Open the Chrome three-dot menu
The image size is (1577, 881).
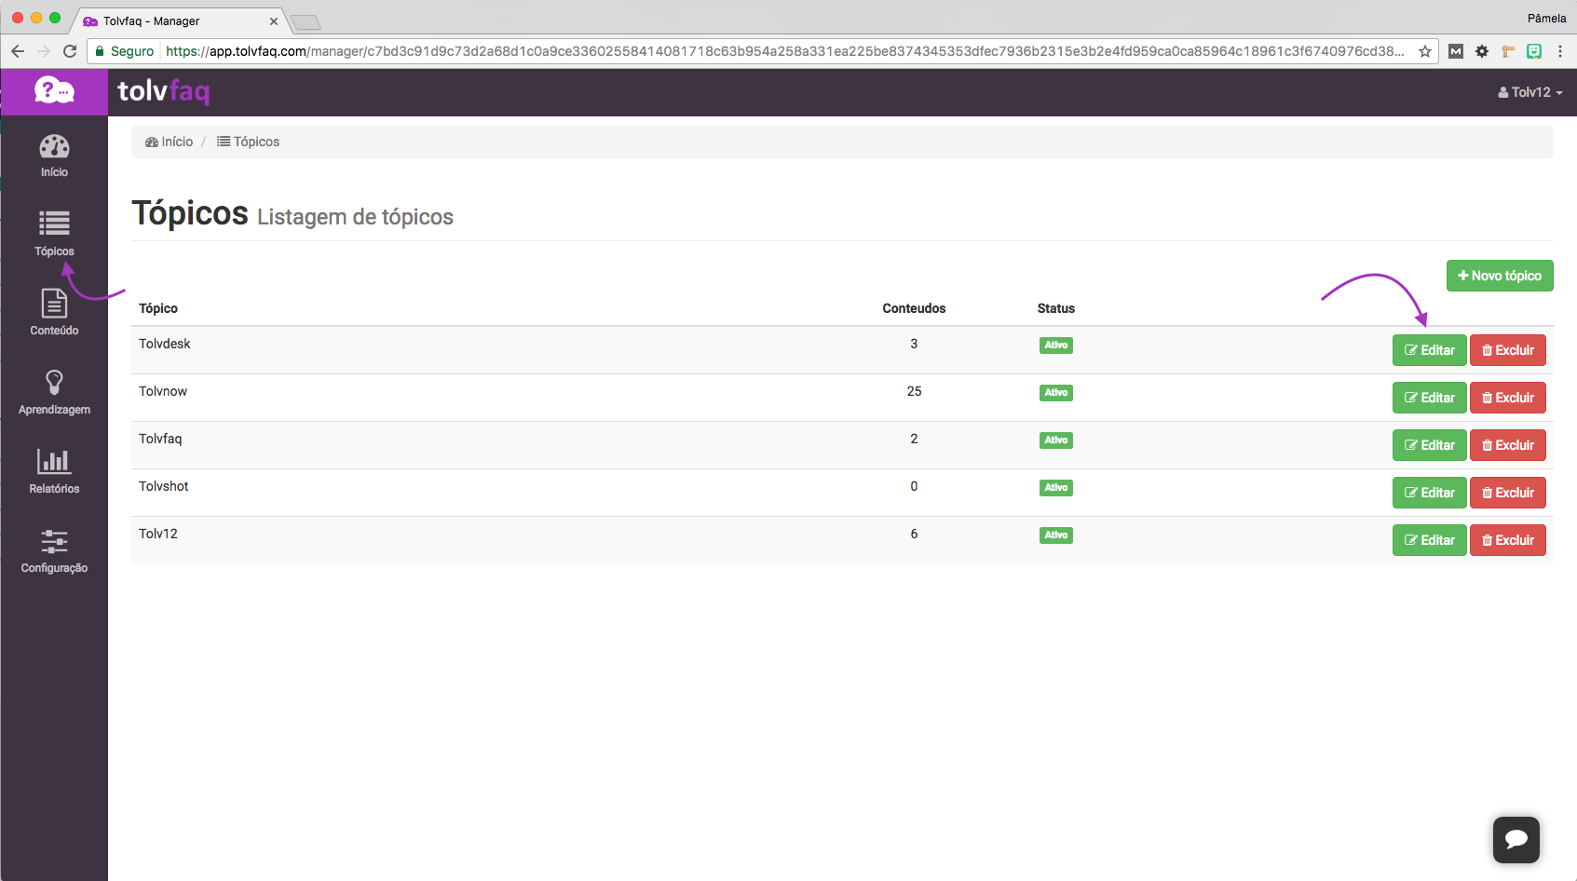point(1560,51)
